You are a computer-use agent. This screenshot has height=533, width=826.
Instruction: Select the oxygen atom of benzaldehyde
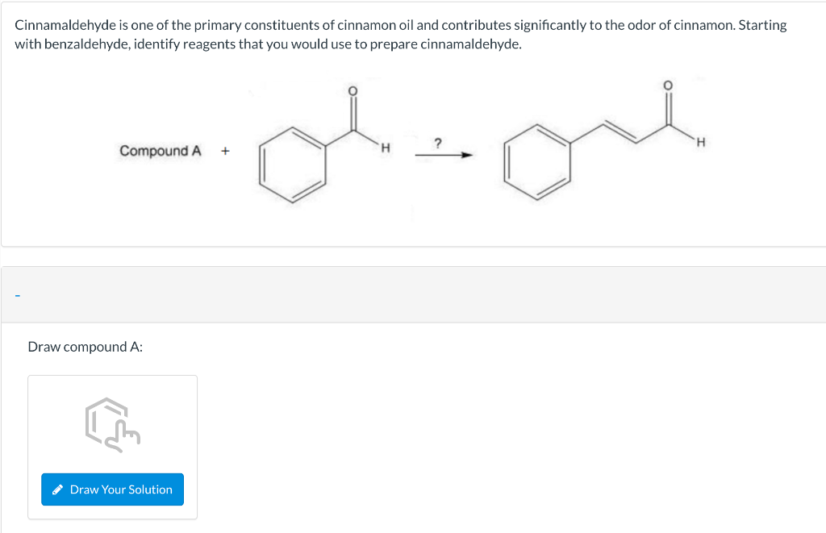[353, 91]
